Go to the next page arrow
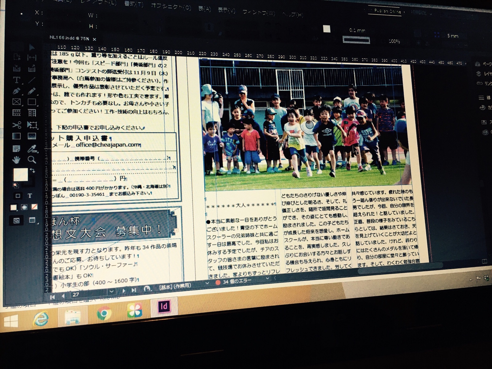Image resolution: width=492 pixels, height=369 pixels. tap(124, 290)
